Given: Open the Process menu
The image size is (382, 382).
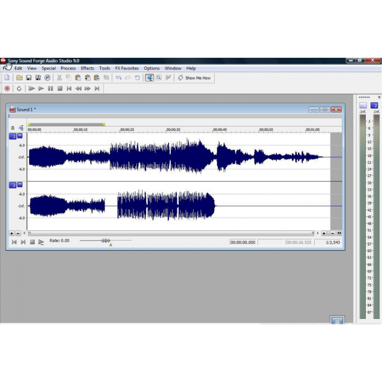Looking at the screenshot, I should [68, 68].
